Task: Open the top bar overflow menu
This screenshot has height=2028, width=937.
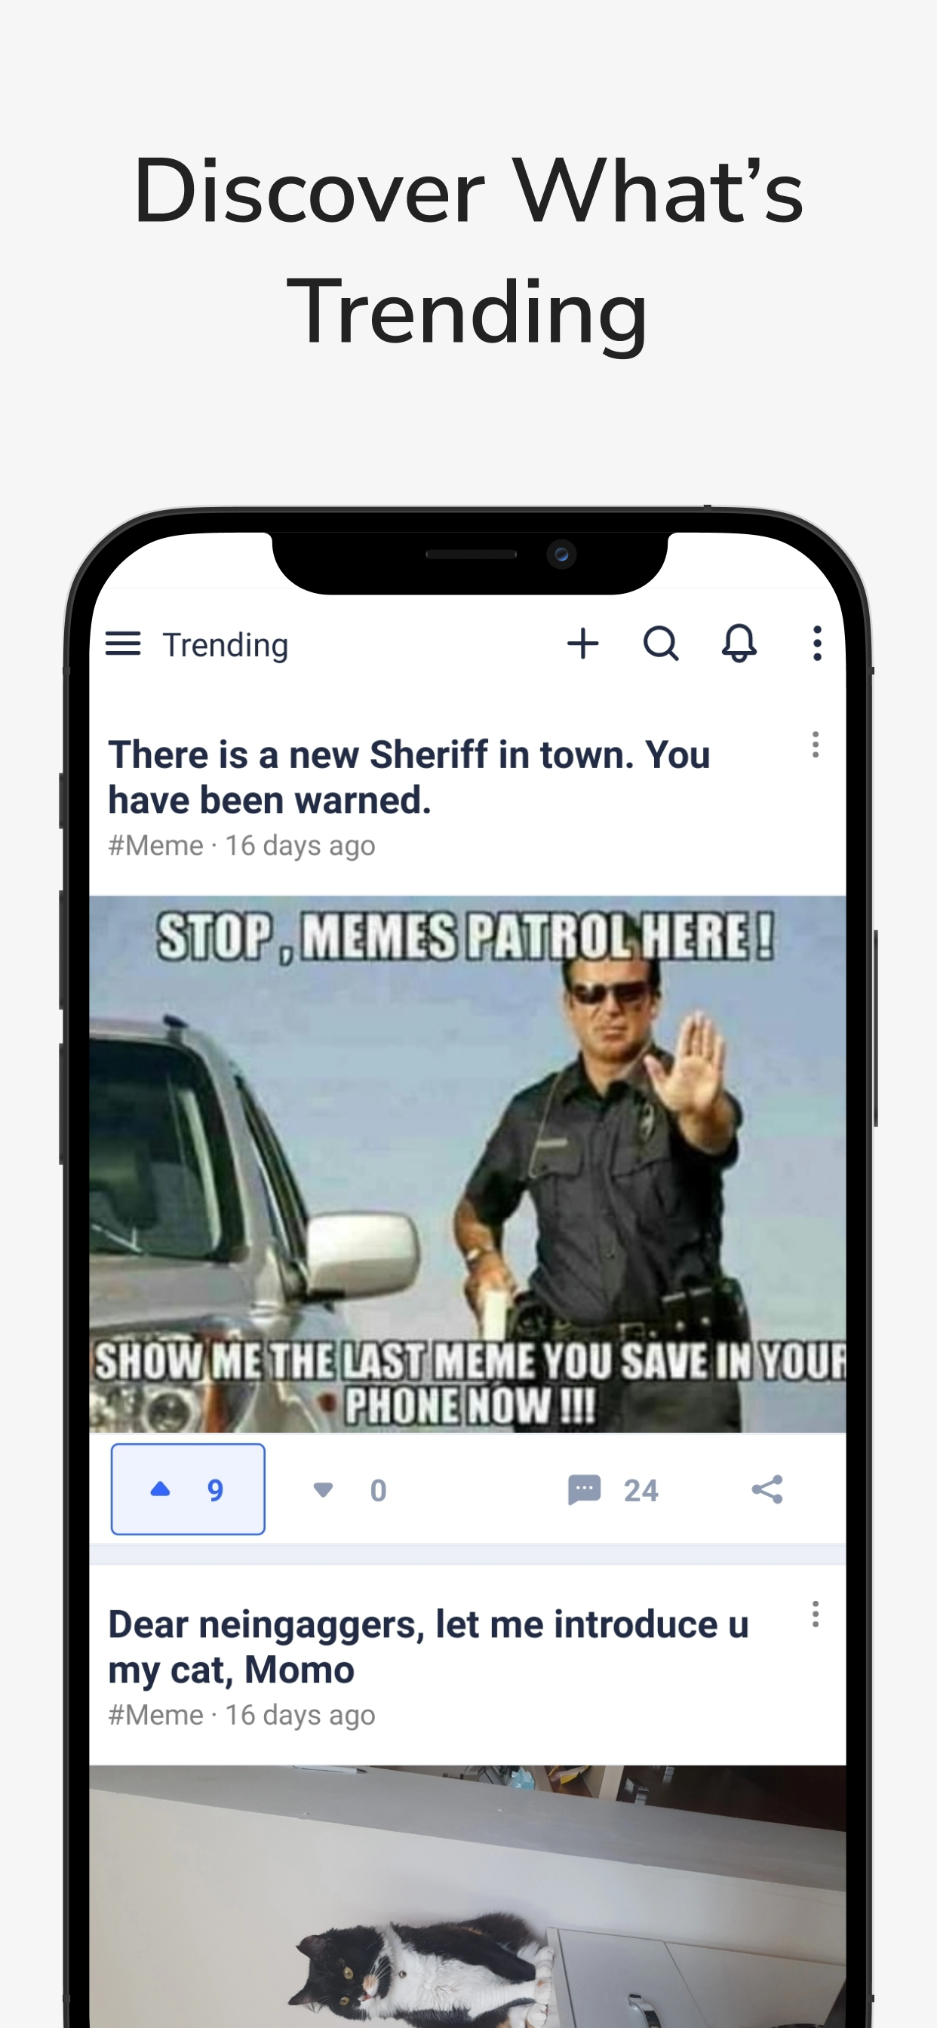Action: click(x=817, y=644)
